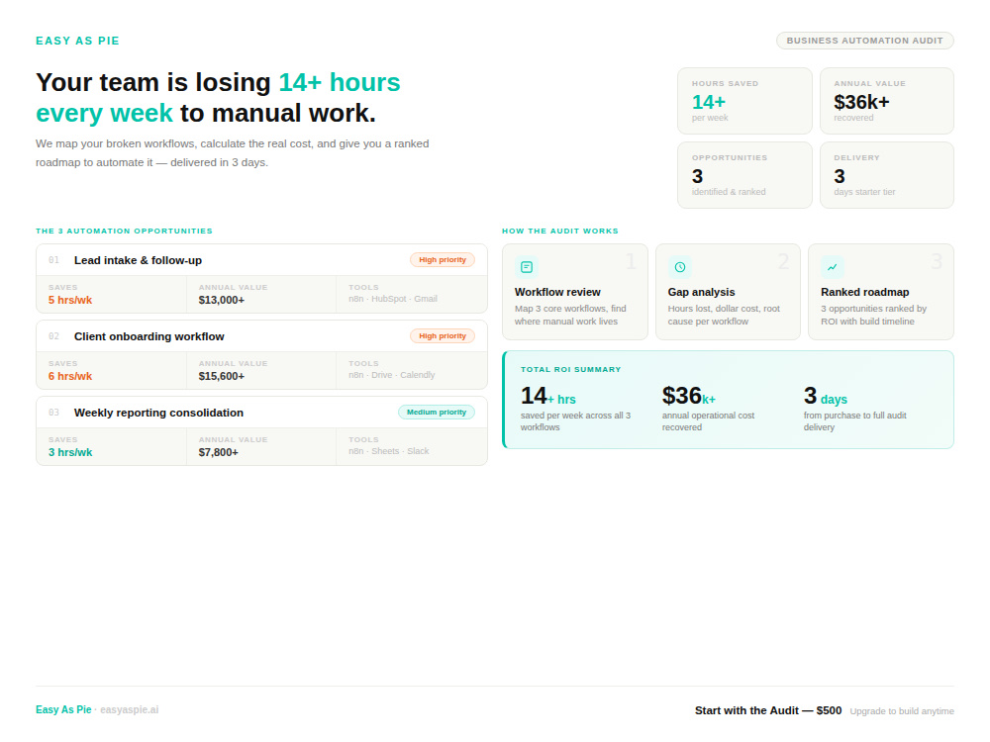The height and width of the screenshot is (742, 990).
Task: Click the Workflow review card title
Action: pyautogui.click(x=556, y=292)
